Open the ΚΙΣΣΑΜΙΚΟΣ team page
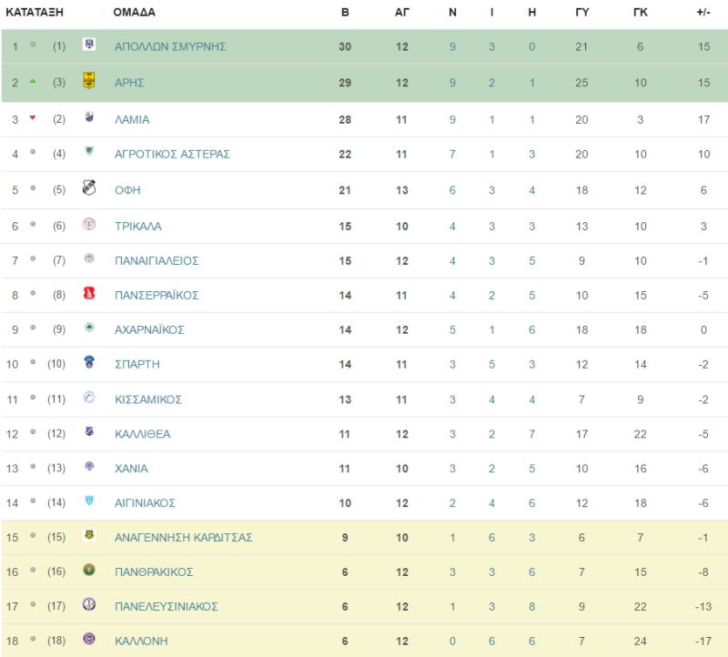Screen dimensions: 728x657 (148, 399)
